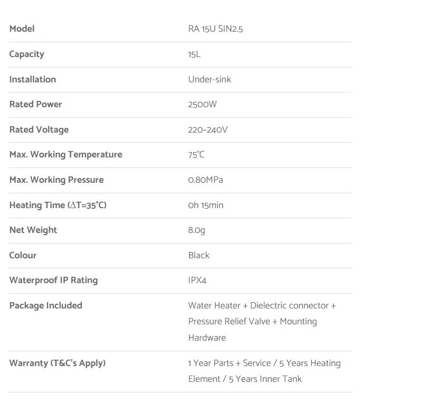Viewport: 428px width, 402px height.
Task: Click the 0.80MPa pressure value
Action: click(x=205, y=180)
